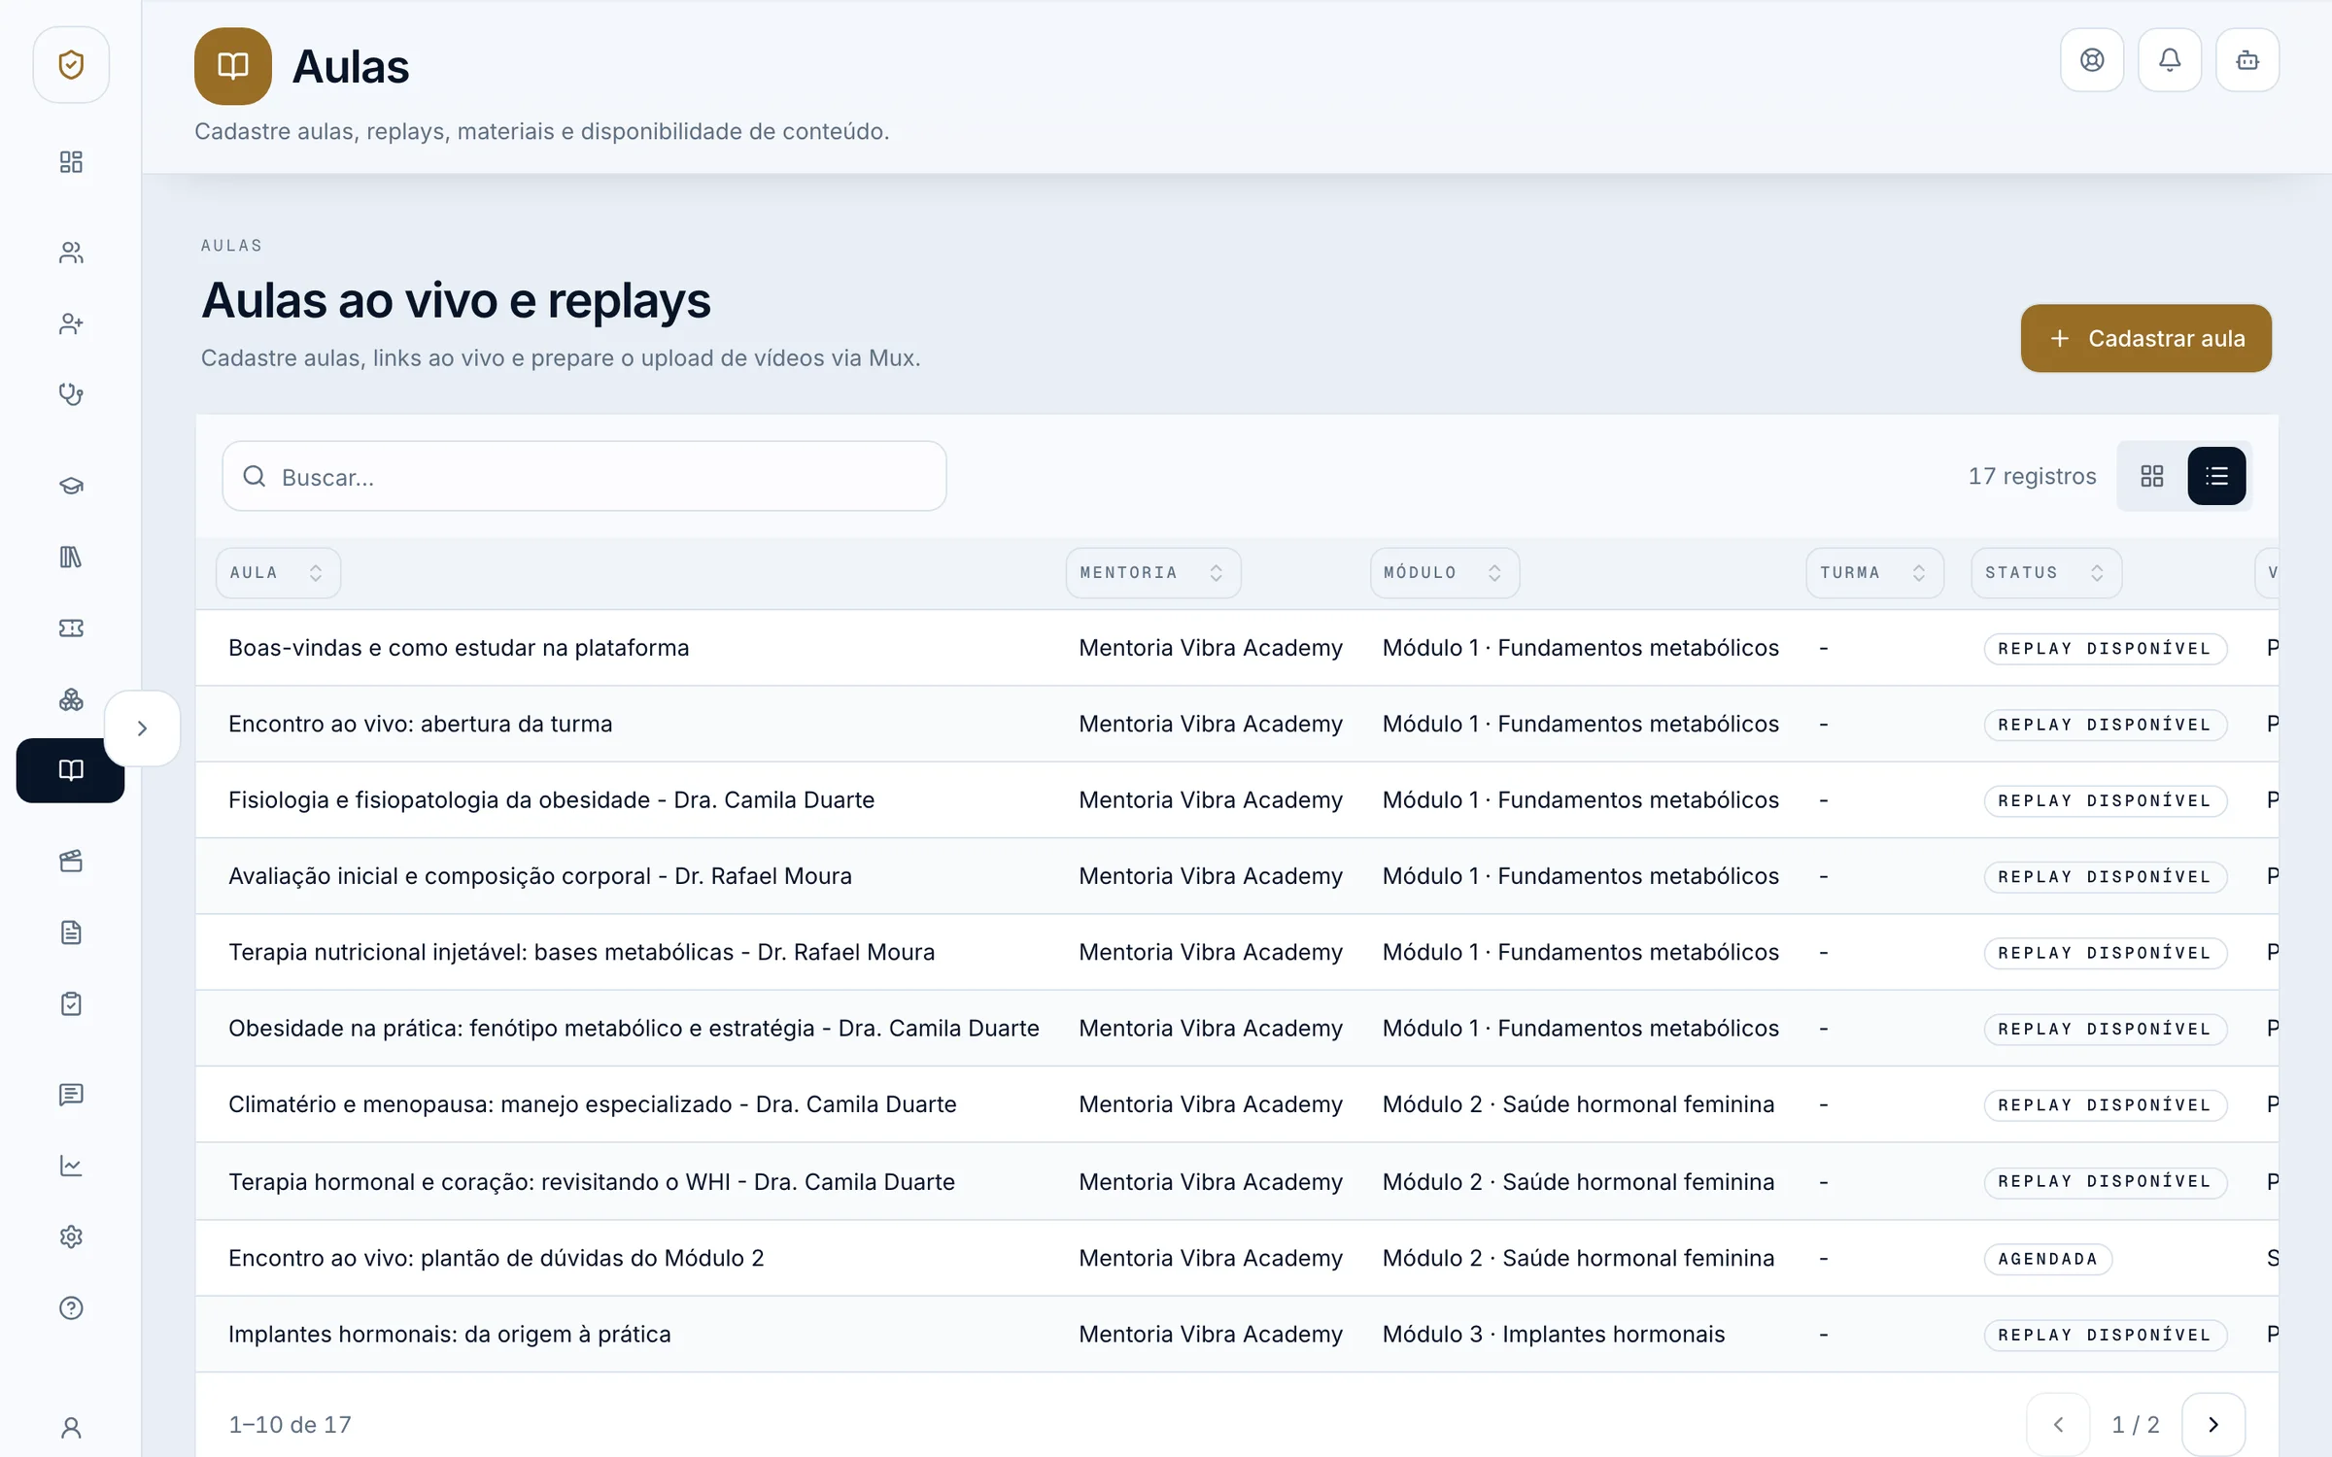Select the active open-book Aulas sidebar icon

(x=71, y=770)
